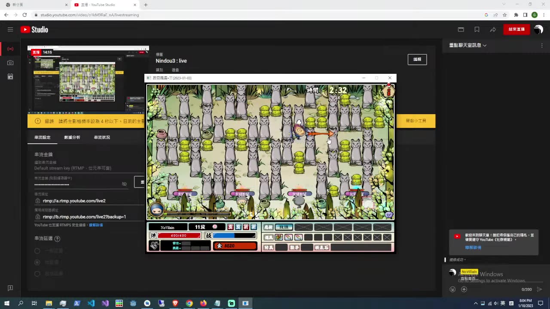550x309 pixels.
Task: Show hidden system tray icons
Action: click(x=475, y=303)
